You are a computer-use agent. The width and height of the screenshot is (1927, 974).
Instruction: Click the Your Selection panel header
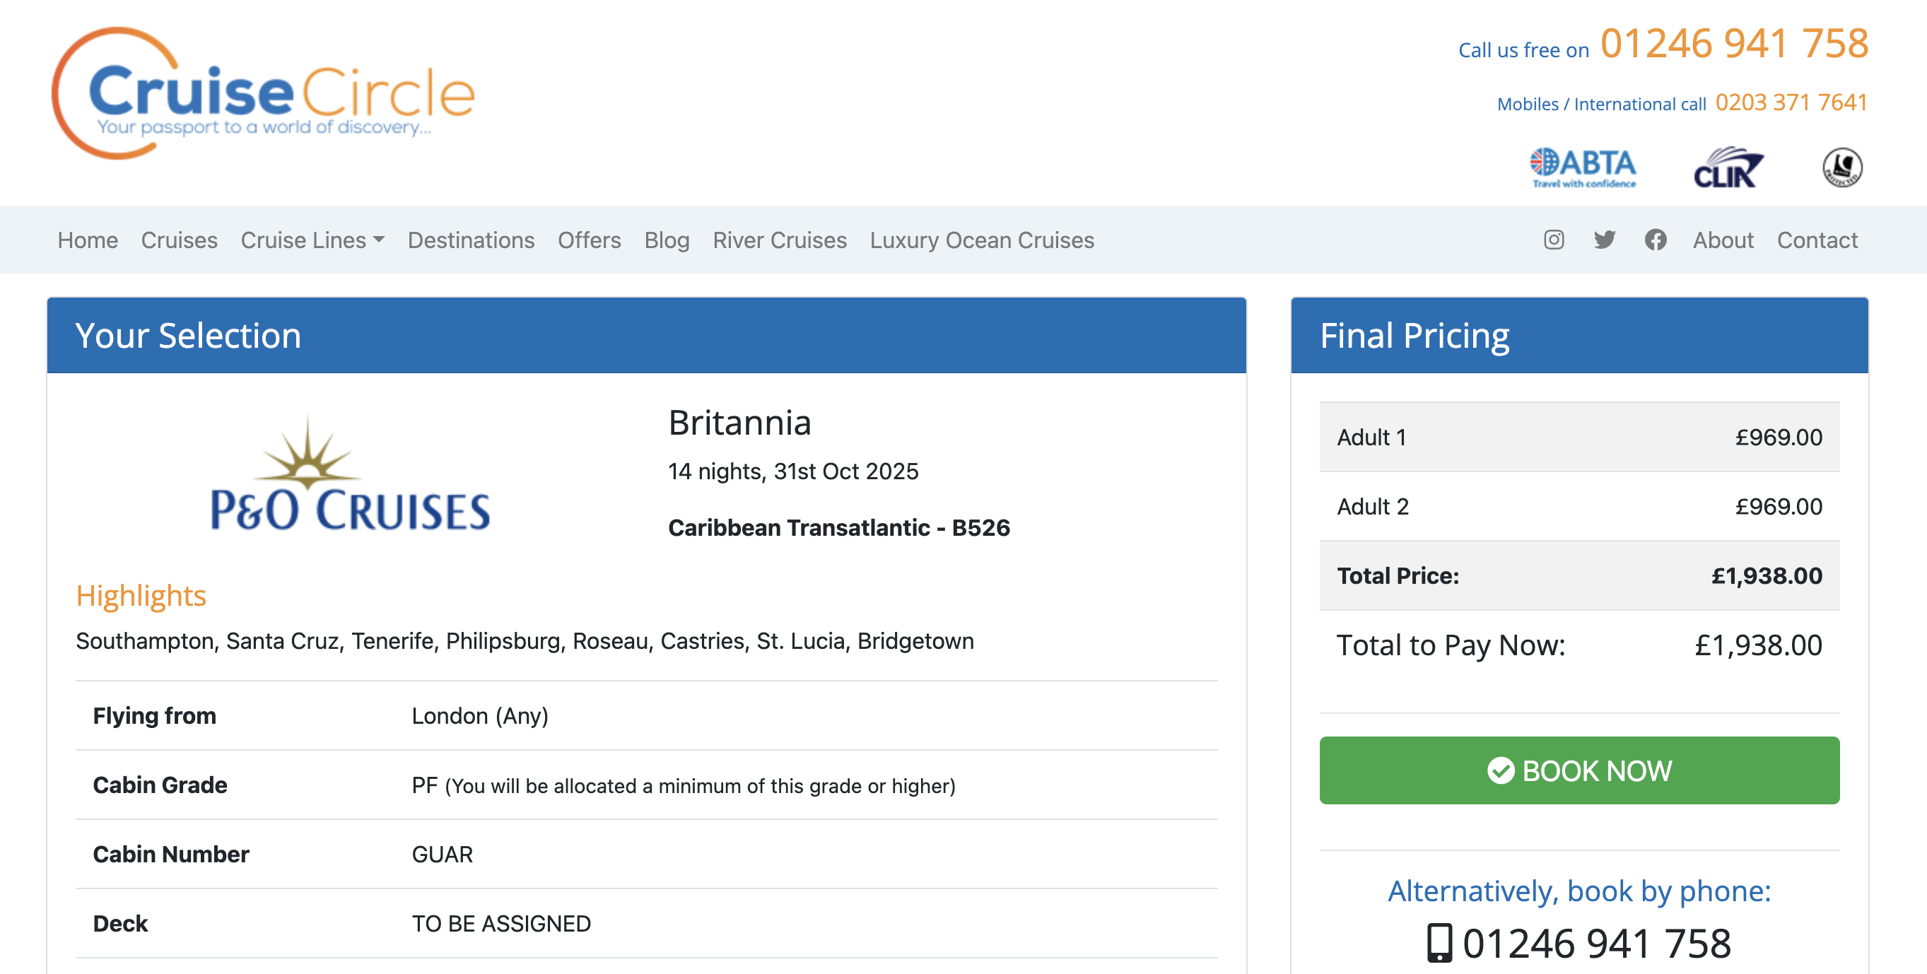(x=646, y=335)
